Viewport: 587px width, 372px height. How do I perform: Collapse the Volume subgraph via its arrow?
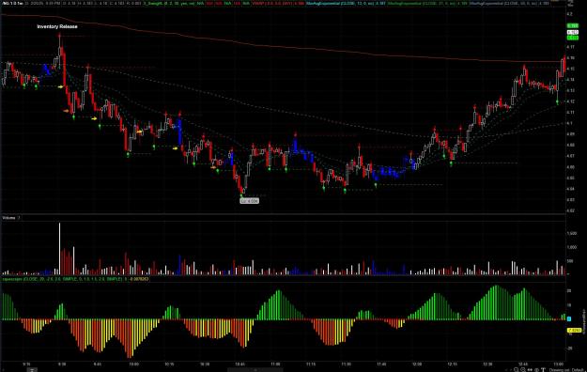(x=19, y=218)
